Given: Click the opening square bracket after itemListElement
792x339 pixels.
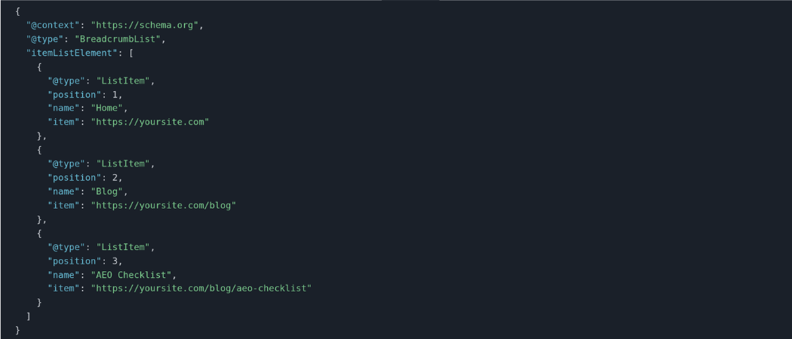Looking at the screenshot, I should (131, 53).
